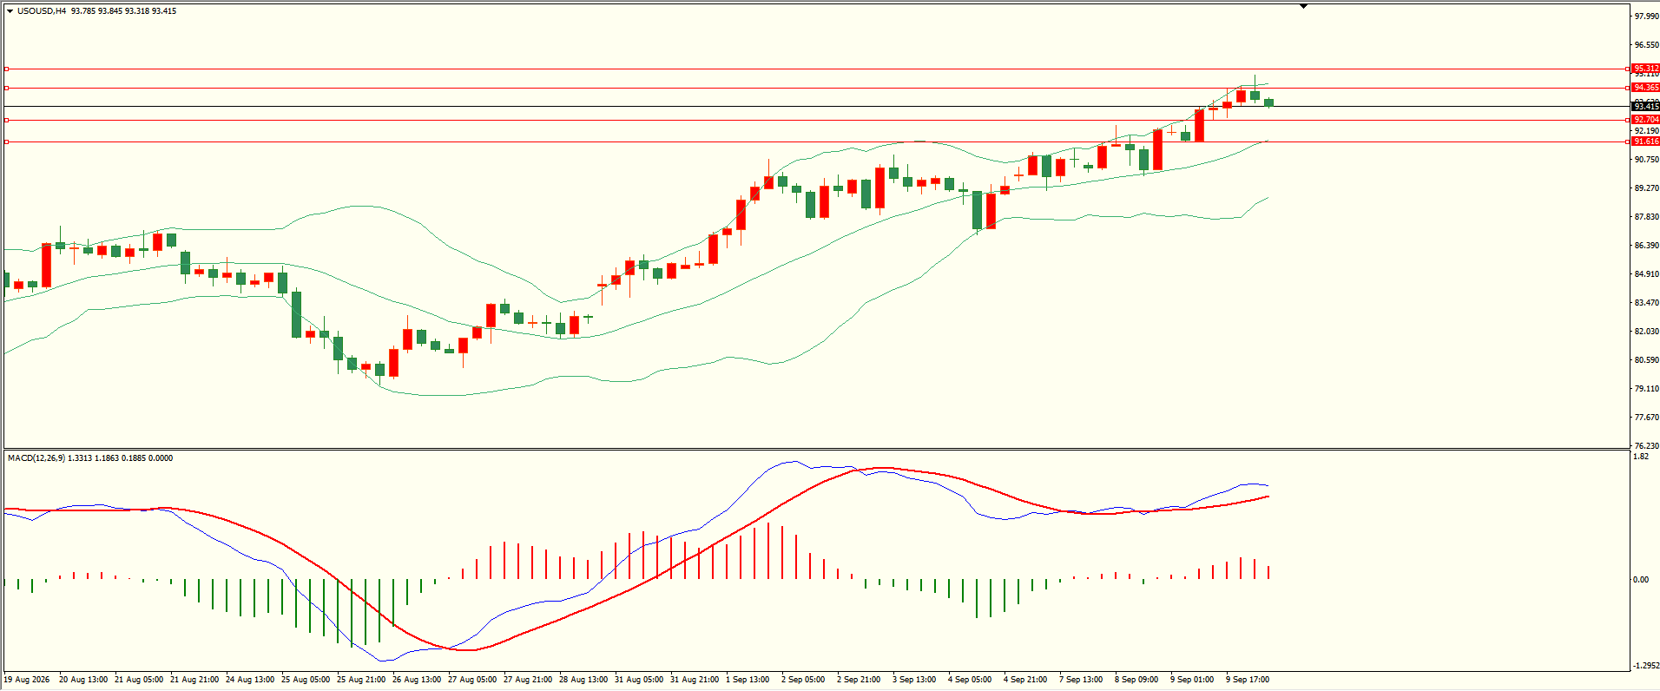
Task: Click the 19 Aug 2026 date label
Action: pyautogui.click(x=27, y=680)
